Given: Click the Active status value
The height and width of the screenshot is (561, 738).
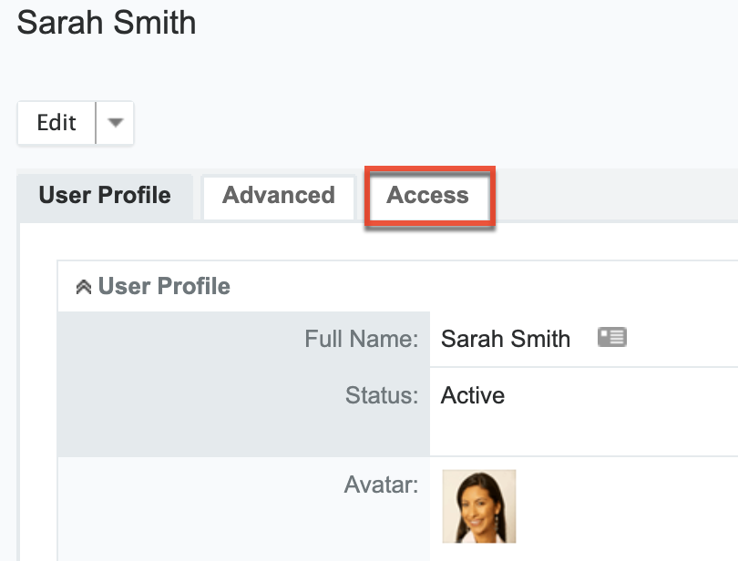Looking at the screenshot, I should pyautogui.click(x=472, y=395).
